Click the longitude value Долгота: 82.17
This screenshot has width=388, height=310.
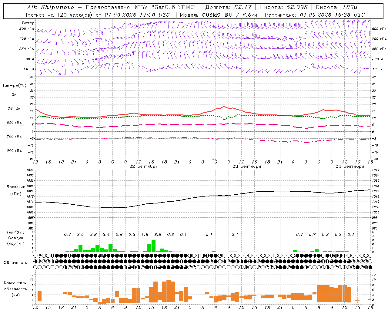tap(228, 7)
